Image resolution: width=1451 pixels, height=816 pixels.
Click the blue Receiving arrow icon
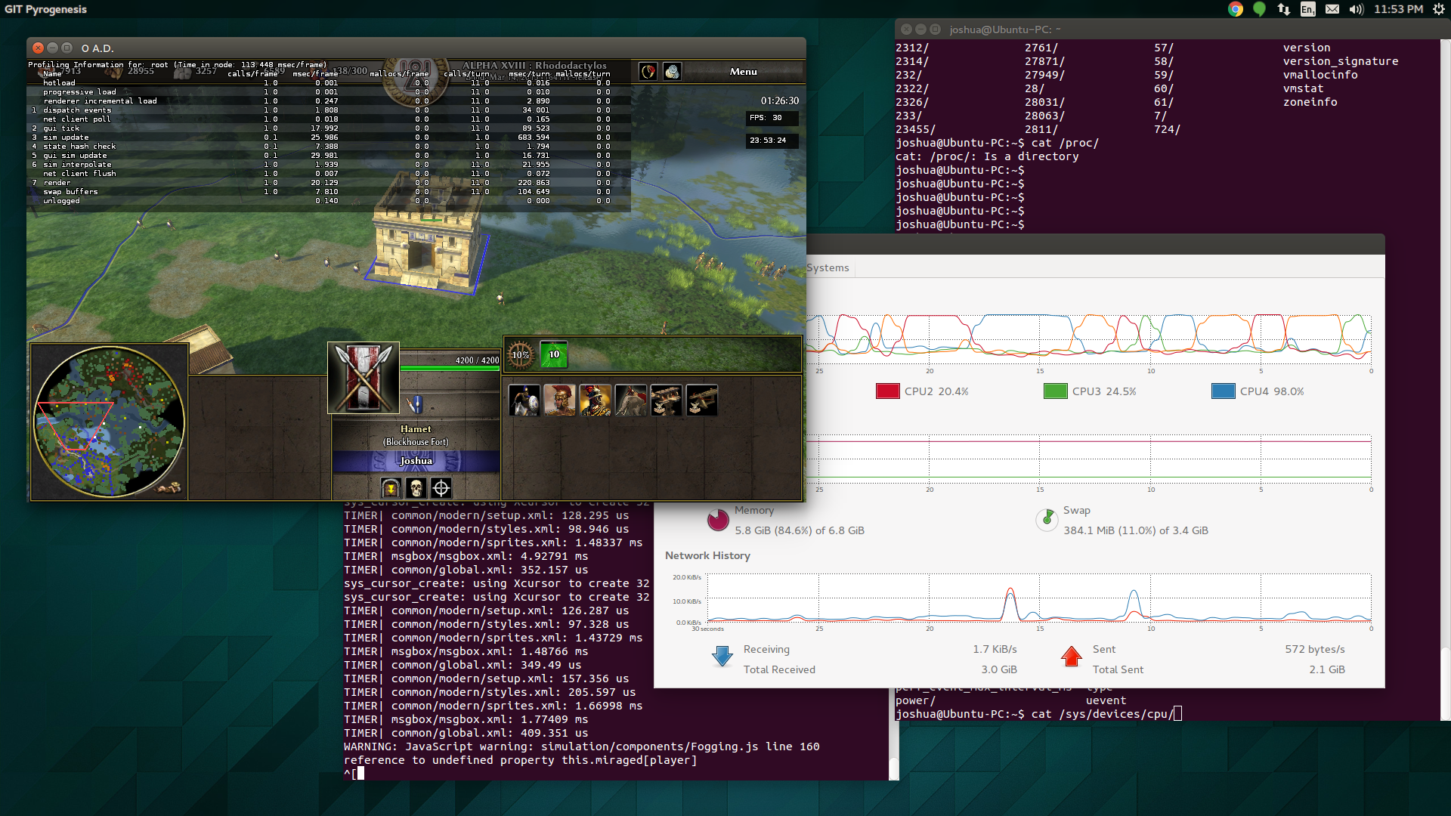click(722, 657)
